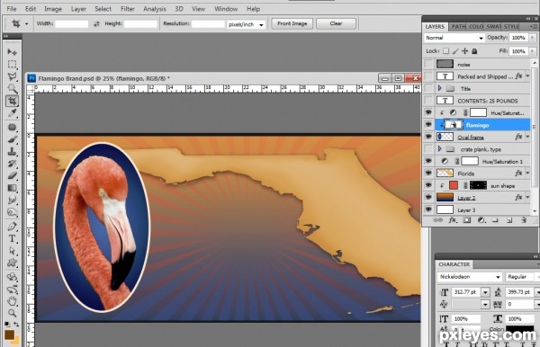
Task: Hide the Florida layer
Action: point(428,173)
